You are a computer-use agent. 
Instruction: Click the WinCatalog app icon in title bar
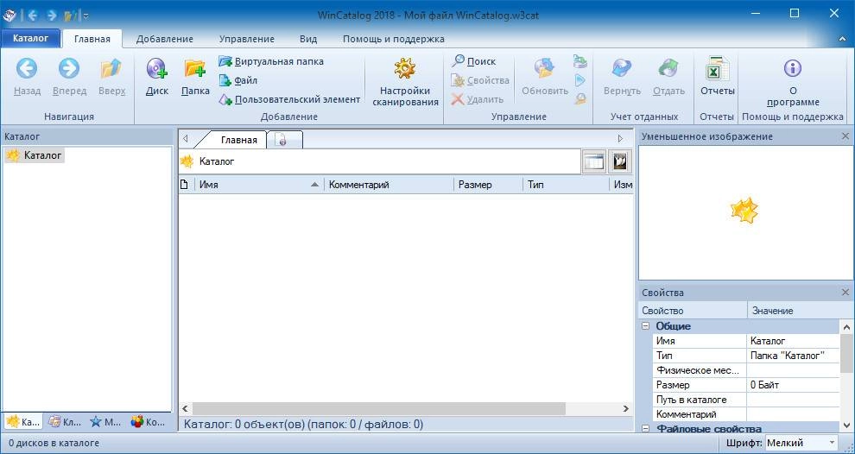9,16
